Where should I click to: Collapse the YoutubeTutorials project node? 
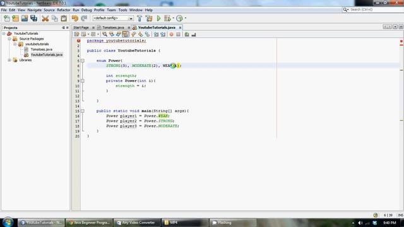coord(4,33)
